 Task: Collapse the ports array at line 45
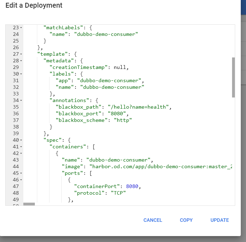tap(21, 173)
